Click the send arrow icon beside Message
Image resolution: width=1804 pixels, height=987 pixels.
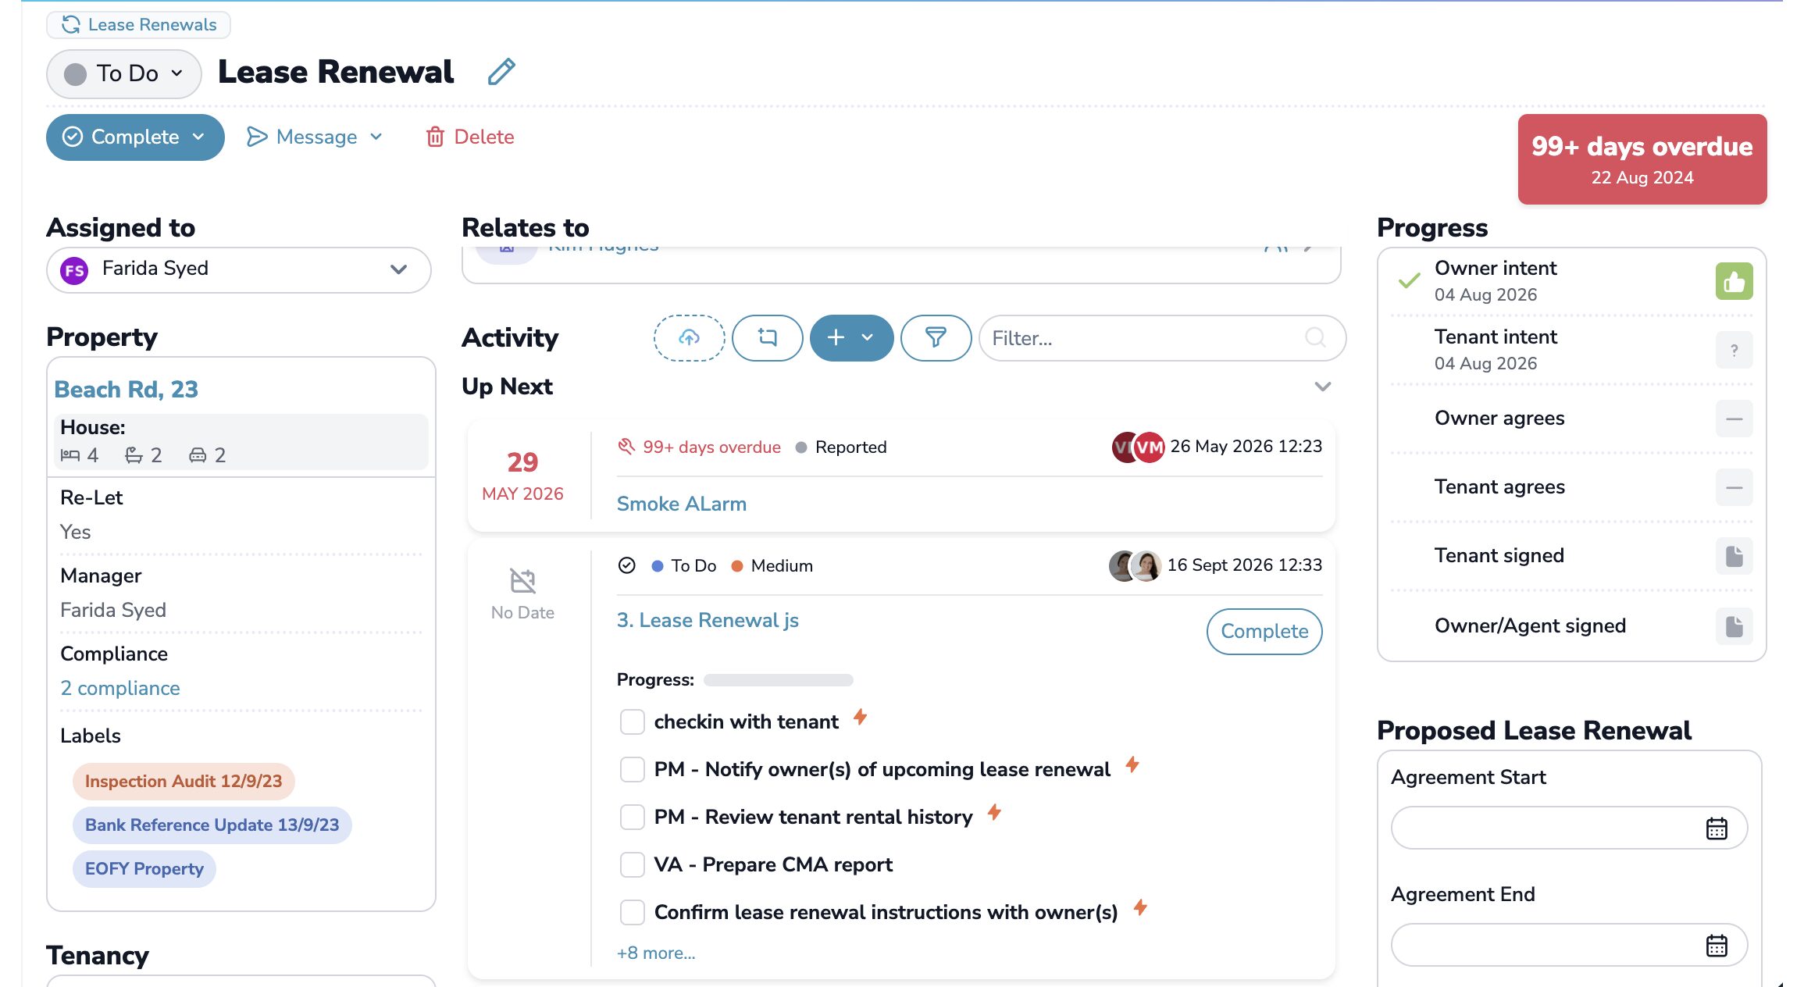click(x=257, y=137)
